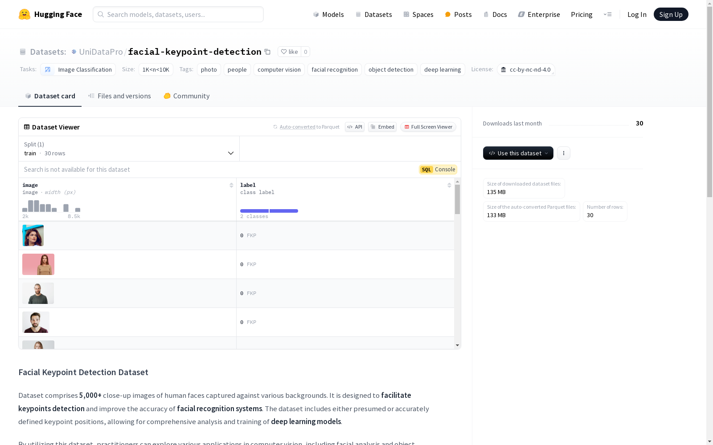Click the deep learning tag
713x445 pixels.
(443, 69)
